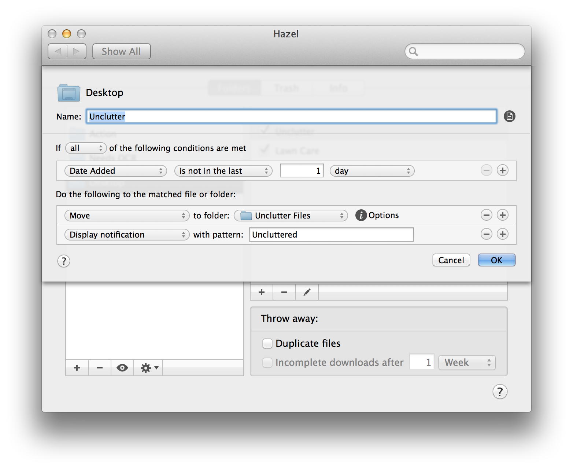Open the Unclutter Files folder dropdown

coord(291,216)
